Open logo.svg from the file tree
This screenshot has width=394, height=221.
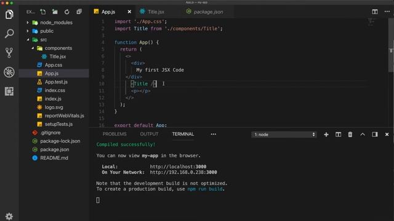[54, 107]
